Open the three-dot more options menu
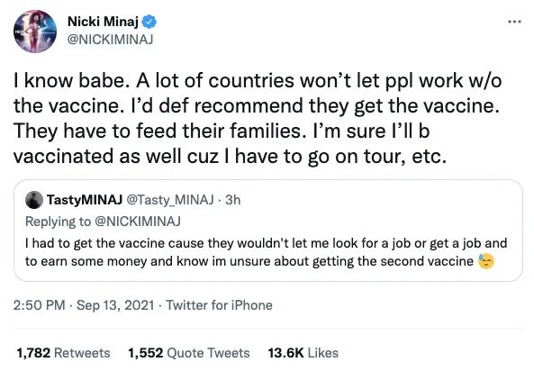The height and width of the screenshot is (371, 534). pos(514,22)
